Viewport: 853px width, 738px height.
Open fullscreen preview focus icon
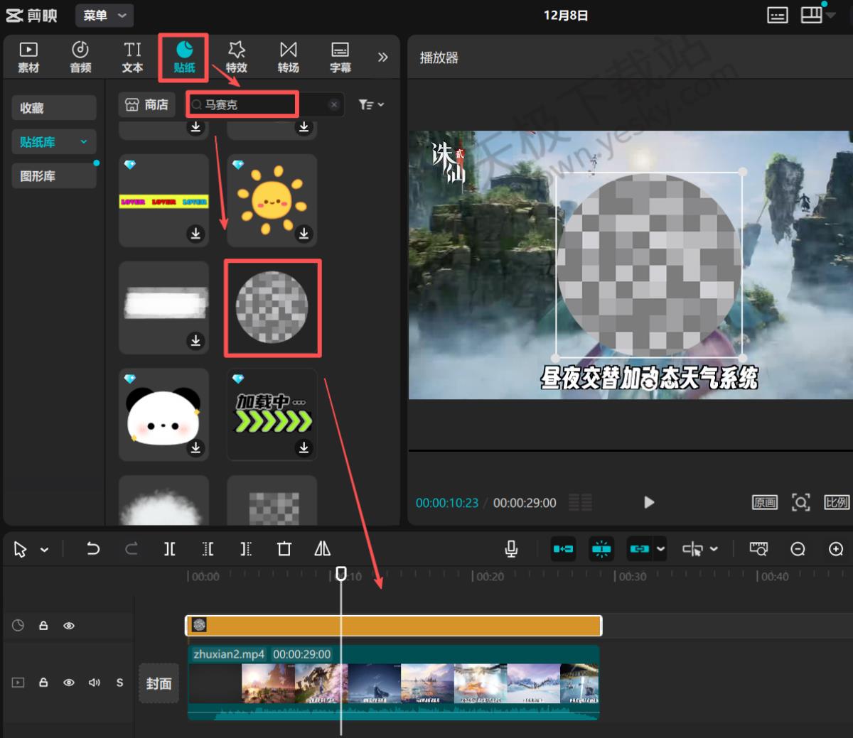800,502
